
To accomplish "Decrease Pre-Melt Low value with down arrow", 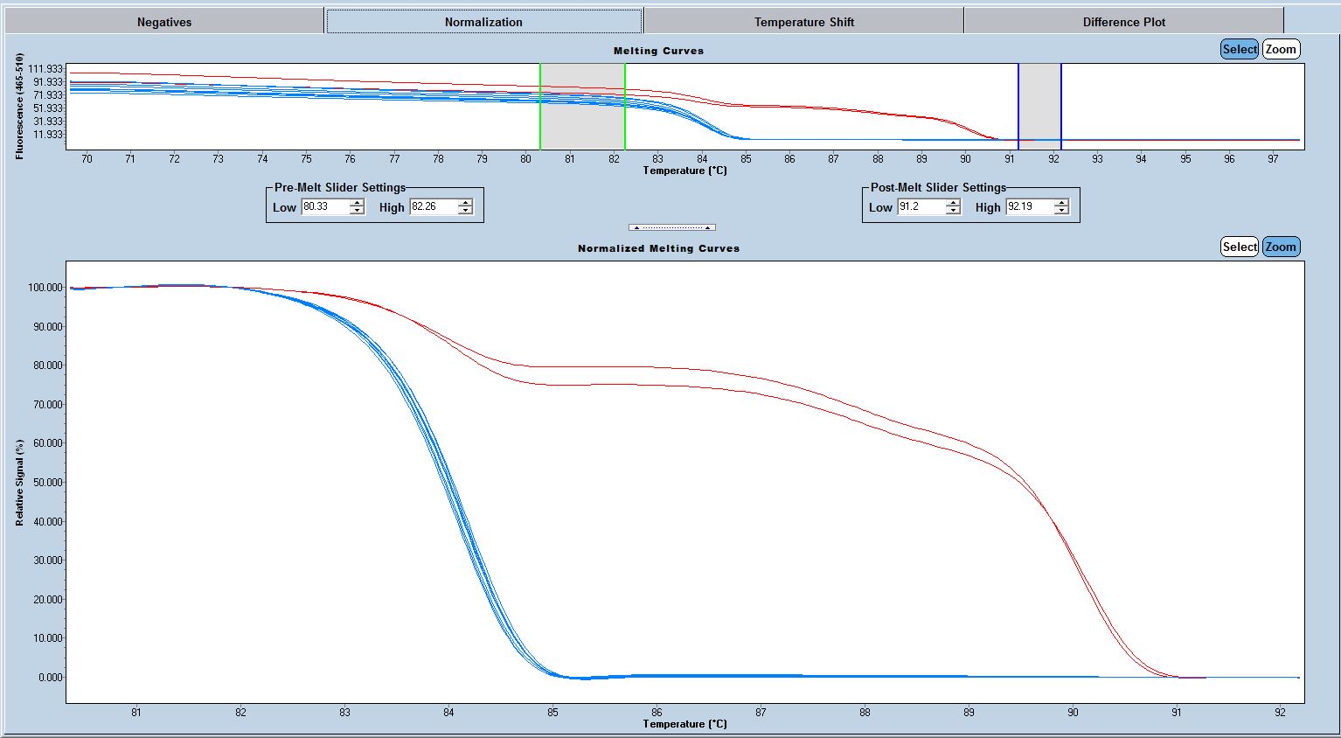I will (357, 211).
